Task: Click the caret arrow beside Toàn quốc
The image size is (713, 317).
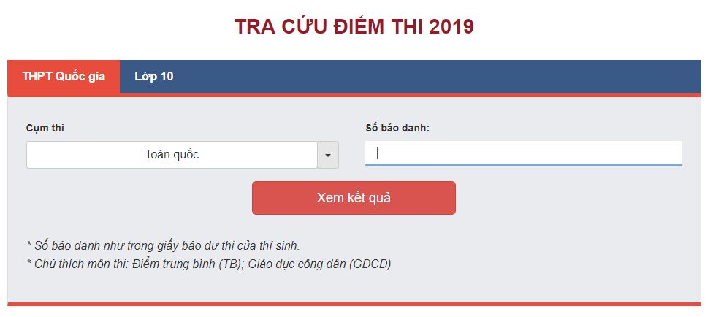Action: click(x=327, y=155)
